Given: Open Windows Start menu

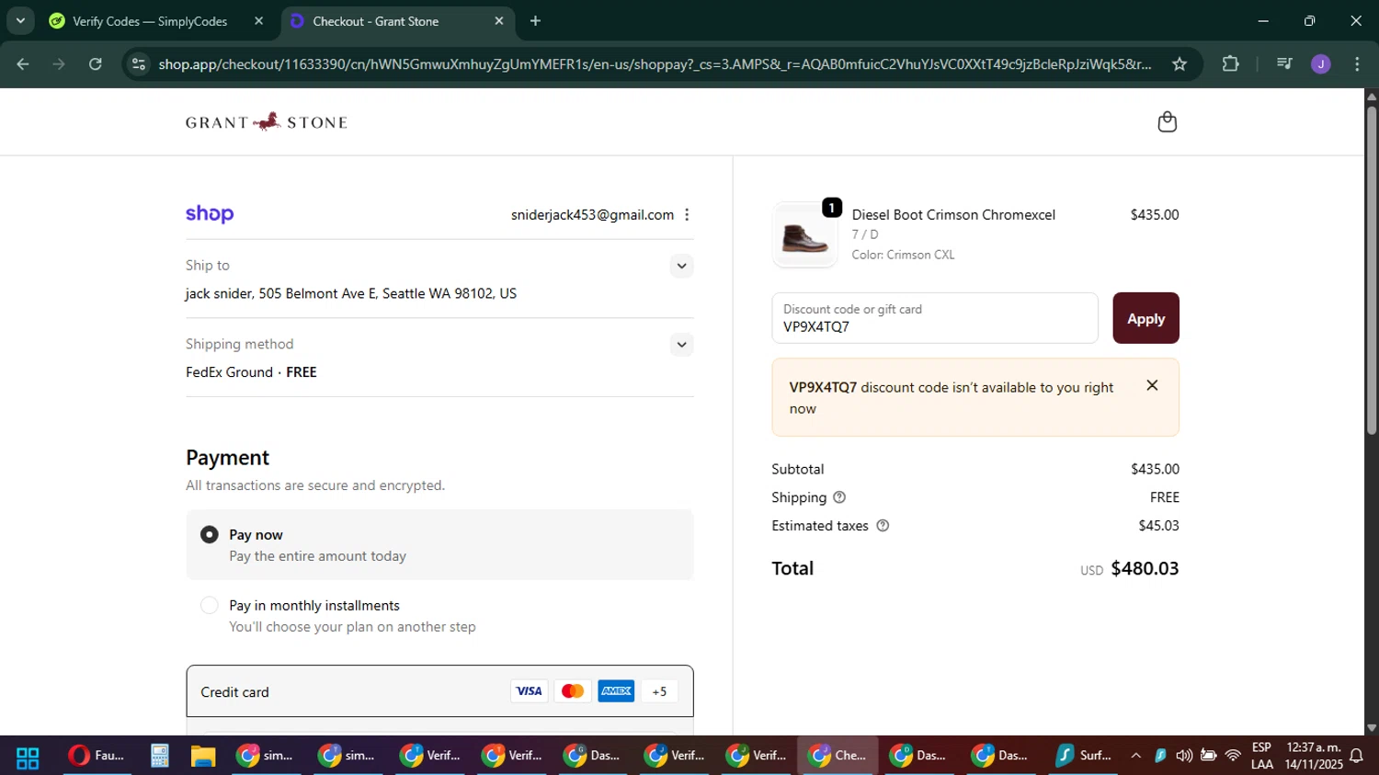Looking at the screenshot, I should pyautogui.click(x=28, y=757).
